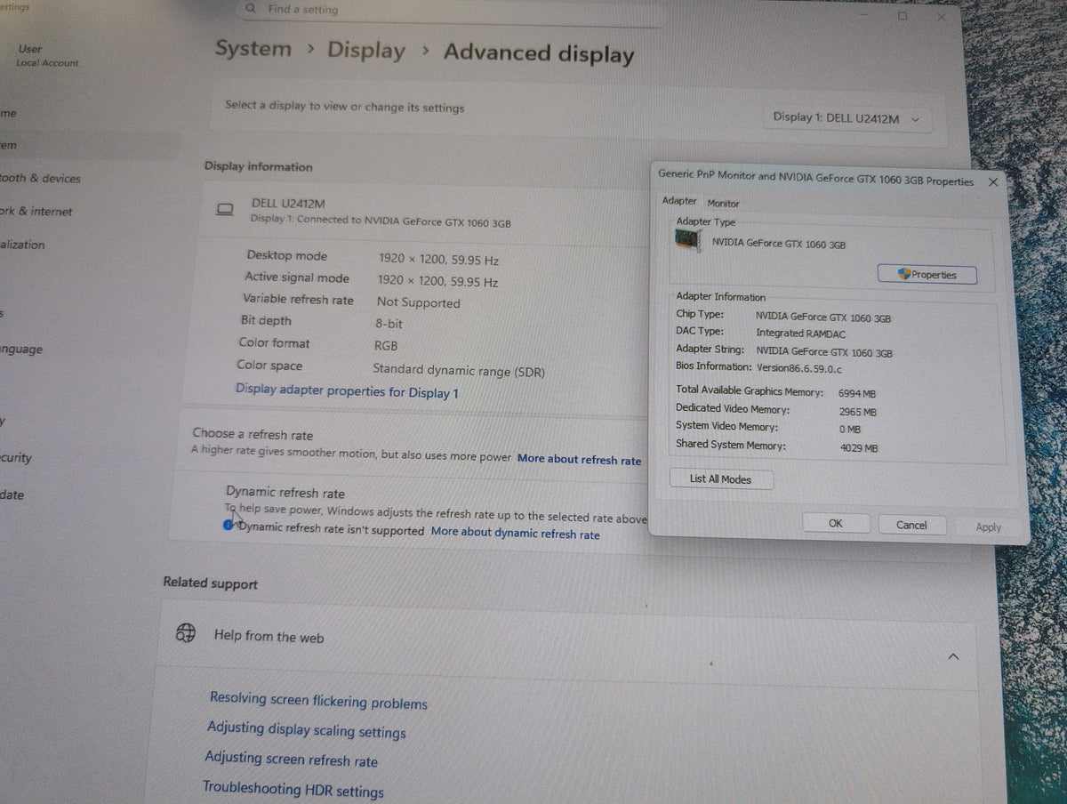
Task: Click the Properties button with shield icon
Action: click(927, 275)
